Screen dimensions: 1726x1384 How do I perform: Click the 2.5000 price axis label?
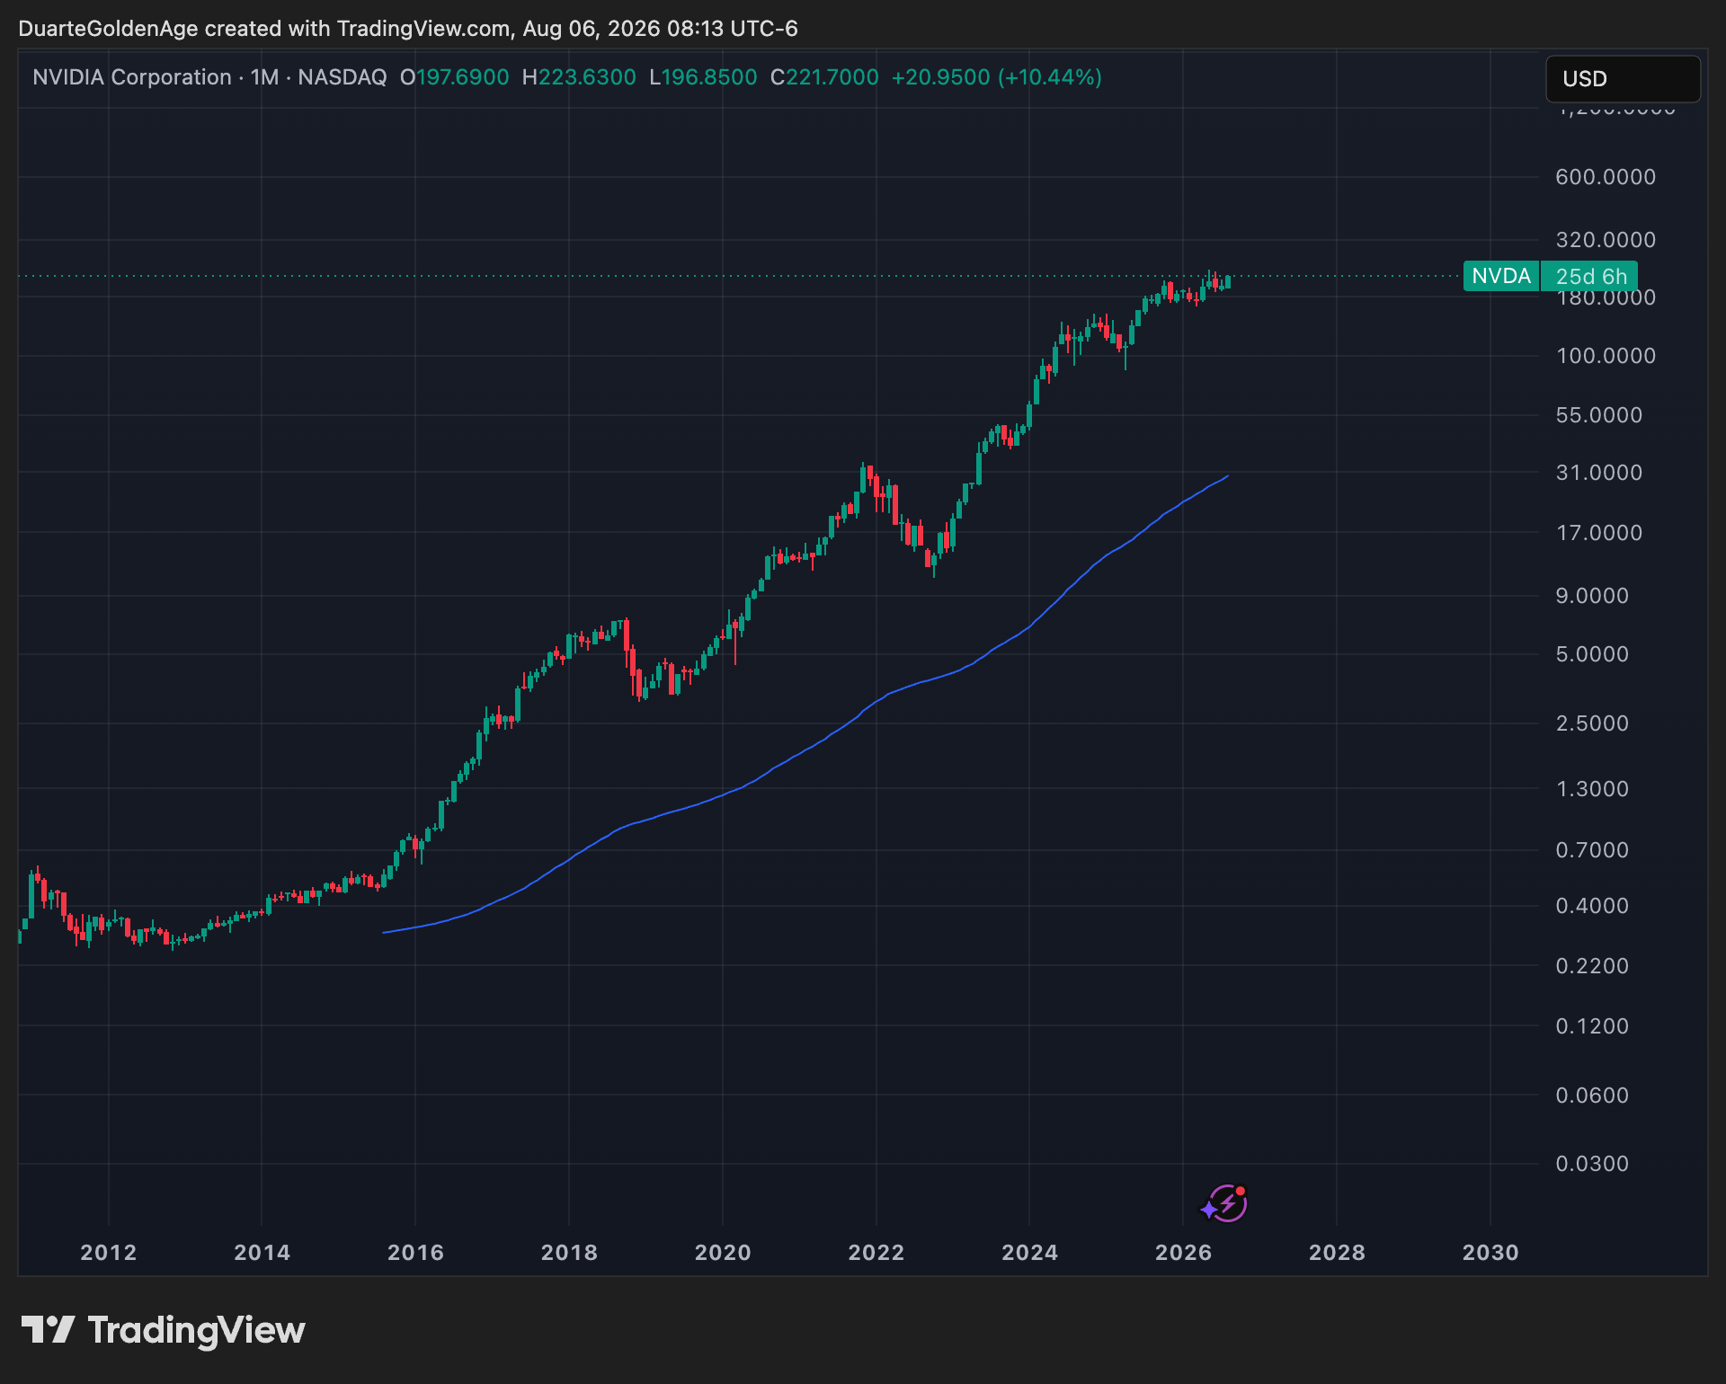click(x=1592, y=723)
